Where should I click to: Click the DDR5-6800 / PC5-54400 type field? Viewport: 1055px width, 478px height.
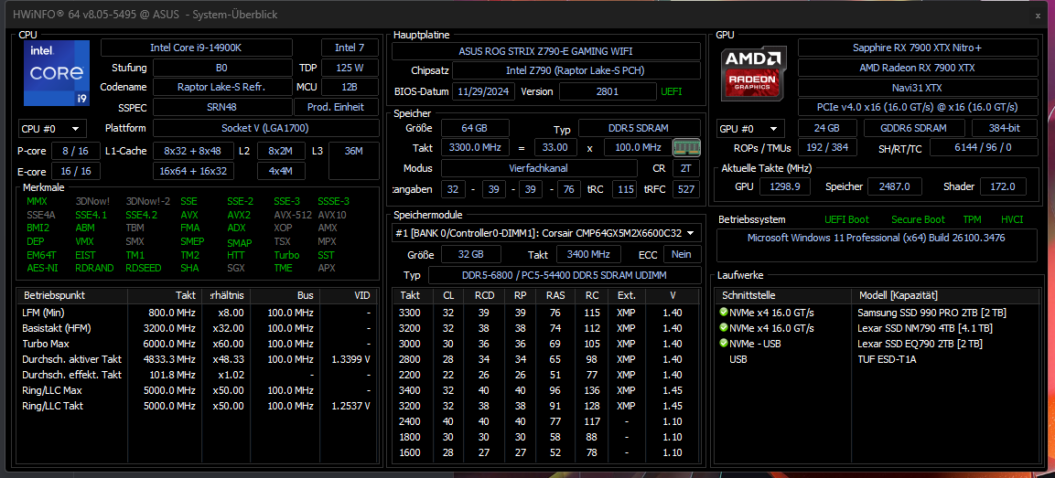click(x=564, y=275)
